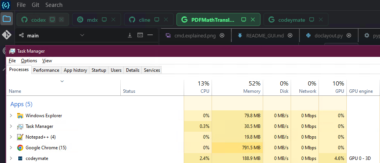Switch to the codex project tab
This screenshot has width=380, height=163.
(43, 19)
